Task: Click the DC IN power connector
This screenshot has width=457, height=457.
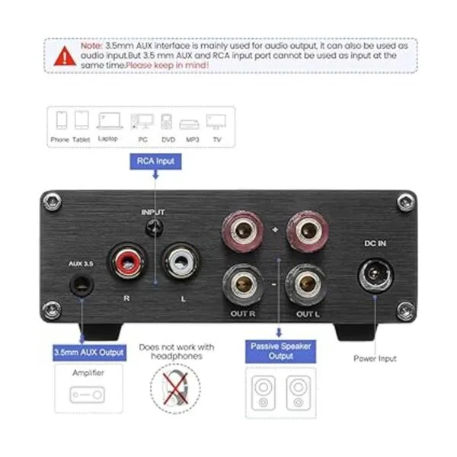Action: [x=376, y=275]
